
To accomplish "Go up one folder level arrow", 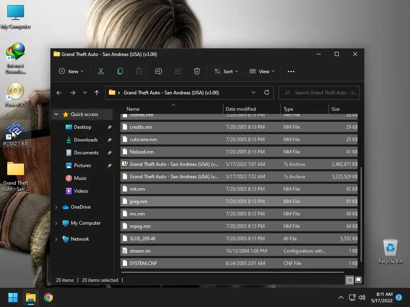I will tap(97, 93).
